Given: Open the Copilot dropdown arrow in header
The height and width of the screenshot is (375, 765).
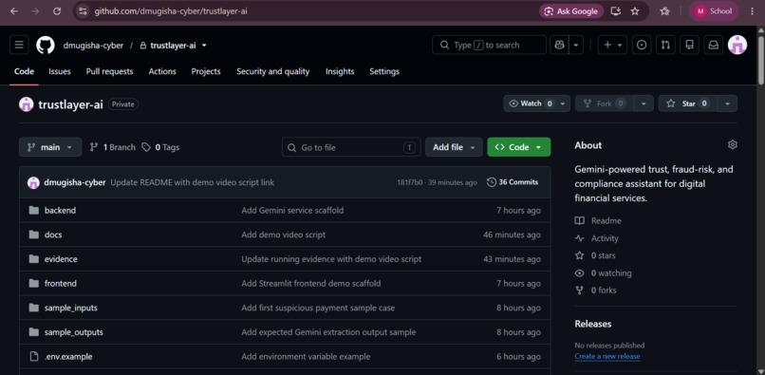Looking at the screenshot, I should [576, 45].
